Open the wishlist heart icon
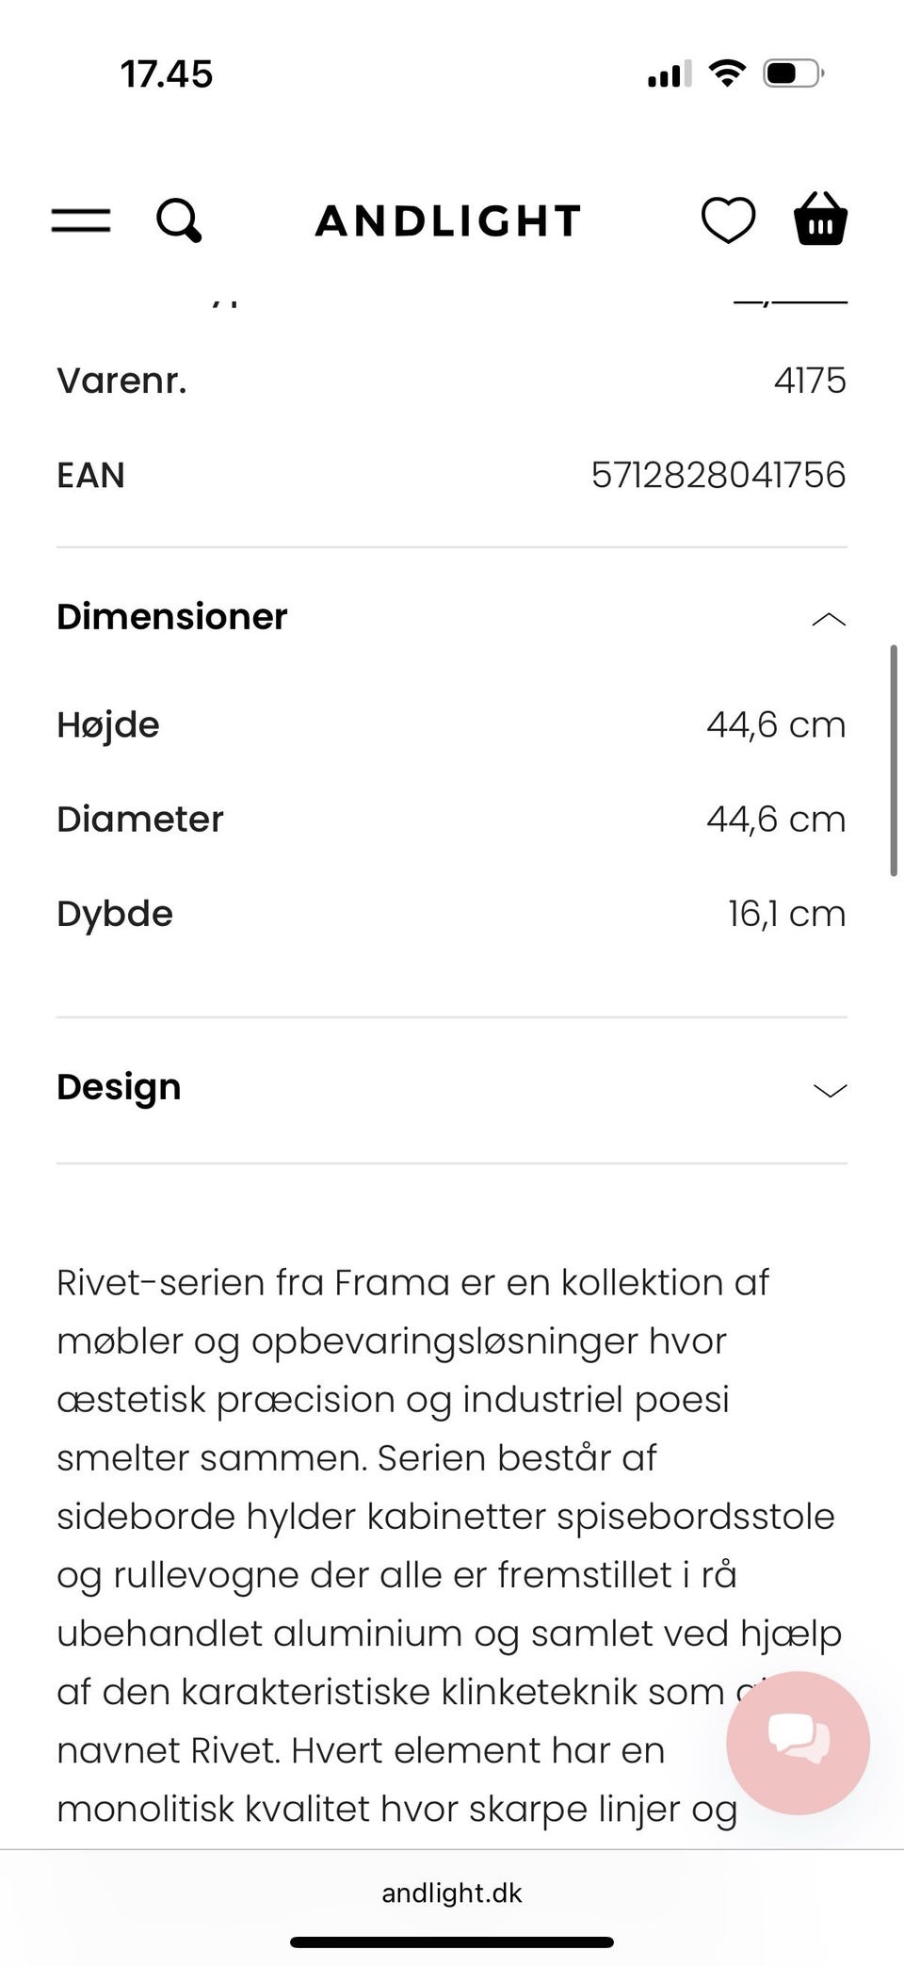The width and height of the screenshot is (904, 1966). [x=728, y=220]
